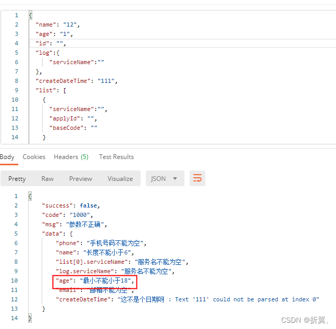Click the "baseCode": "" request line
This screenshot has width=336, height=329.
click(x=73, y=128)
